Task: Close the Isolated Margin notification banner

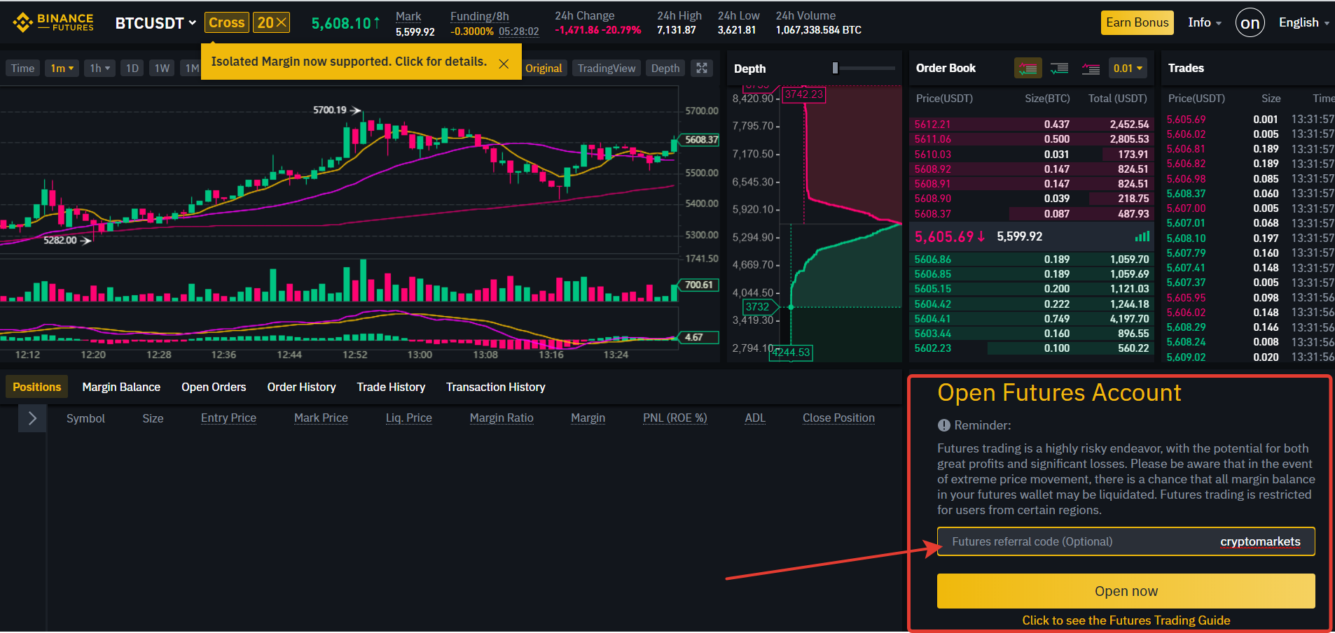Action: tap(504, 64)
